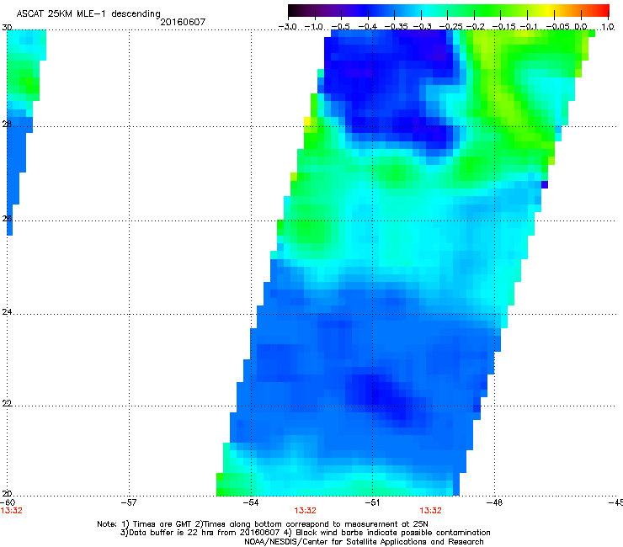Click the longitude label -57
Screen dimensions: 623x547
tap(129, 502)
